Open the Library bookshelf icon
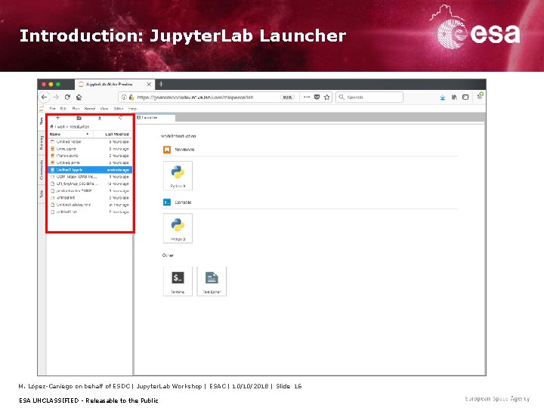Viewport: 544px width, 408px height. pos(454,97)
